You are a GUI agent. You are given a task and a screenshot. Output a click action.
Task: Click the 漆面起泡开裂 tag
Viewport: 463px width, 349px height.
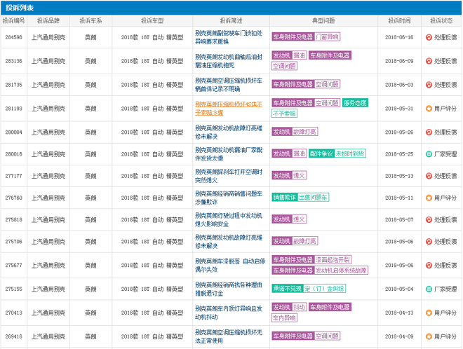tap(333, 260)
